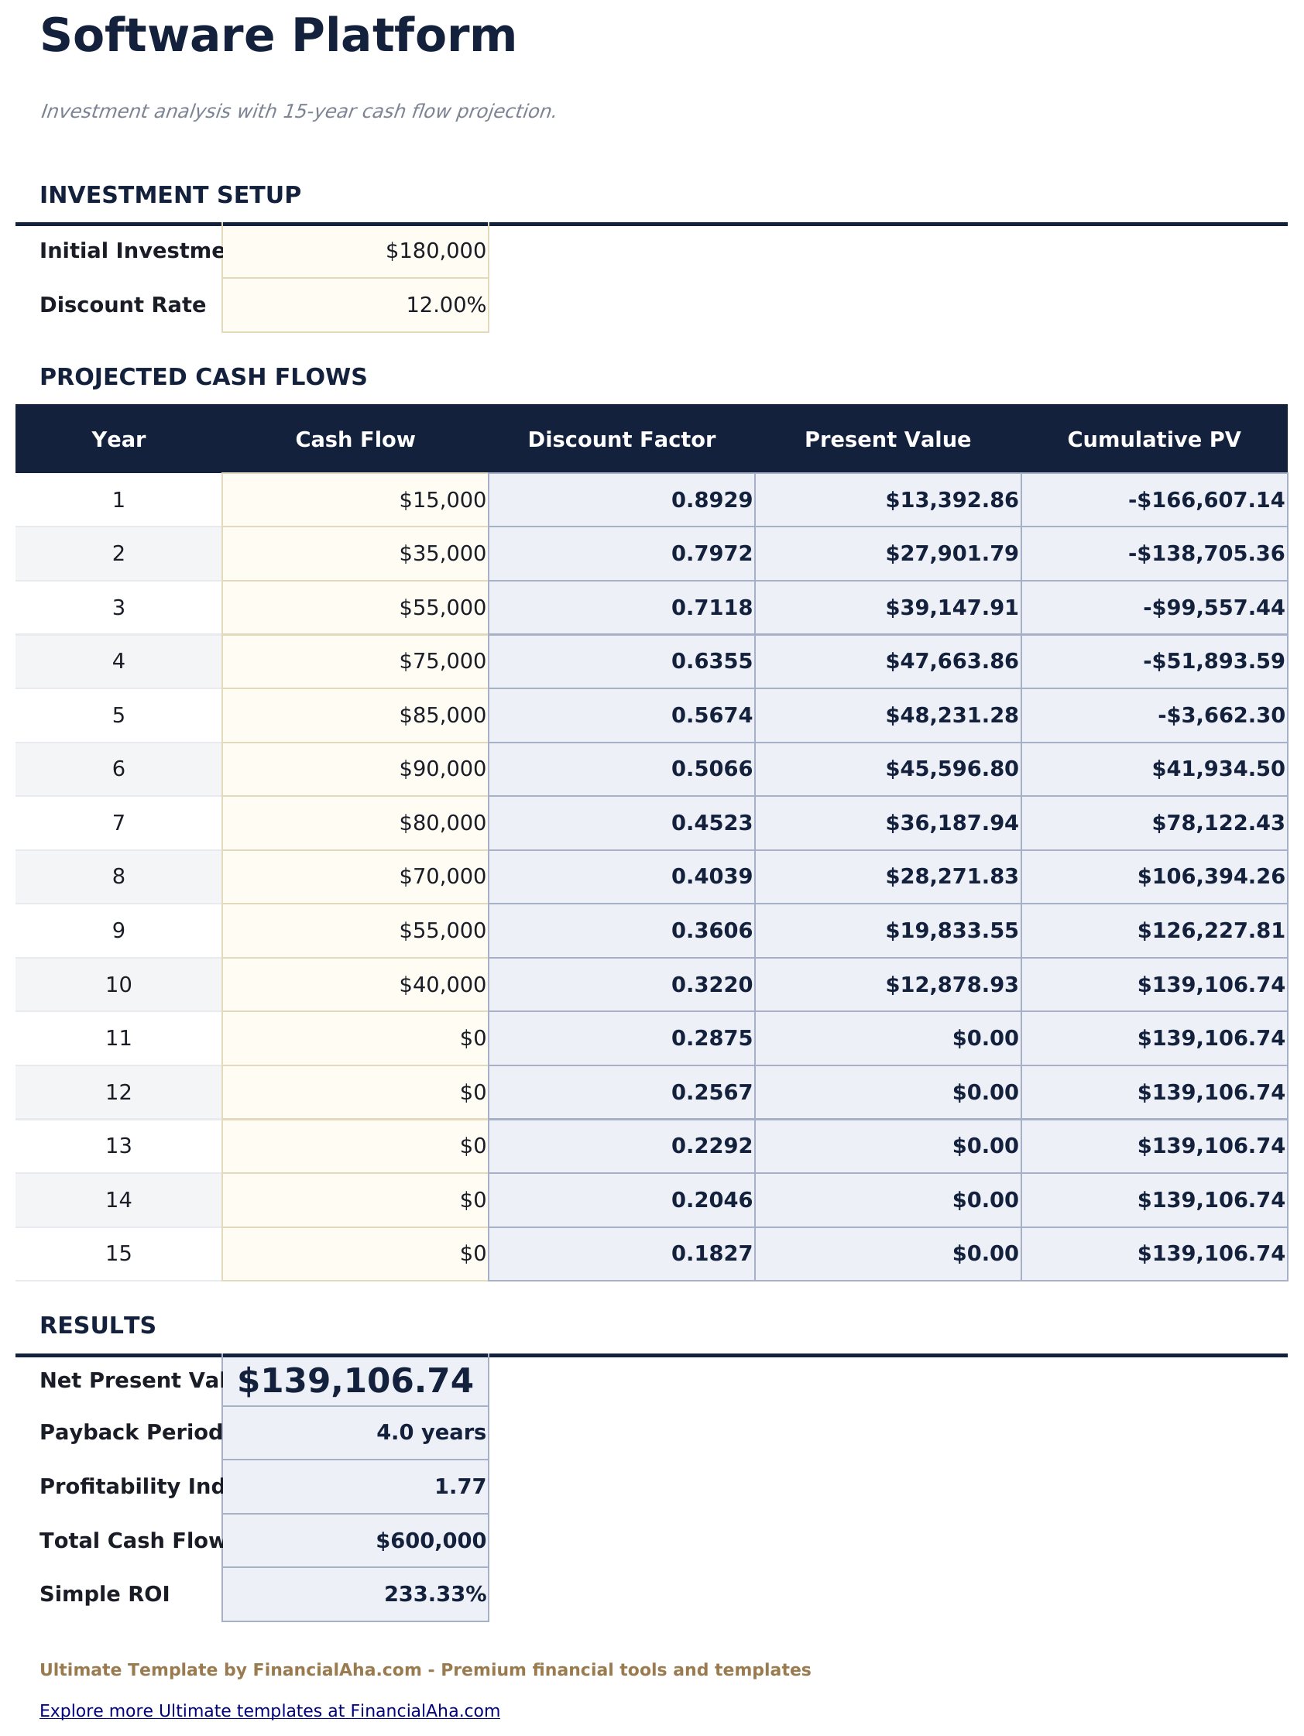Edit the Discount Rate input field
Viewport: 1304px width, 1736px height.
coord(355,304)
